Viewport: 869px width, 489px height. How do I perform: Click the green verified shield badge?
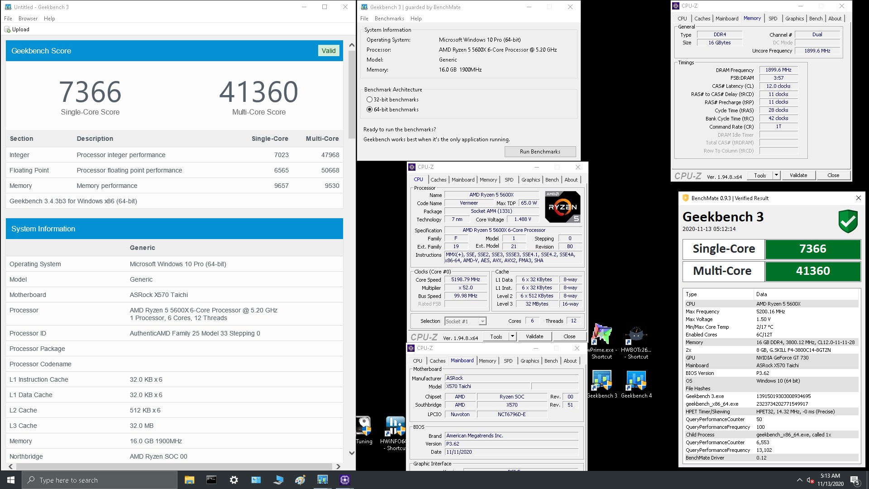point(848,221)
